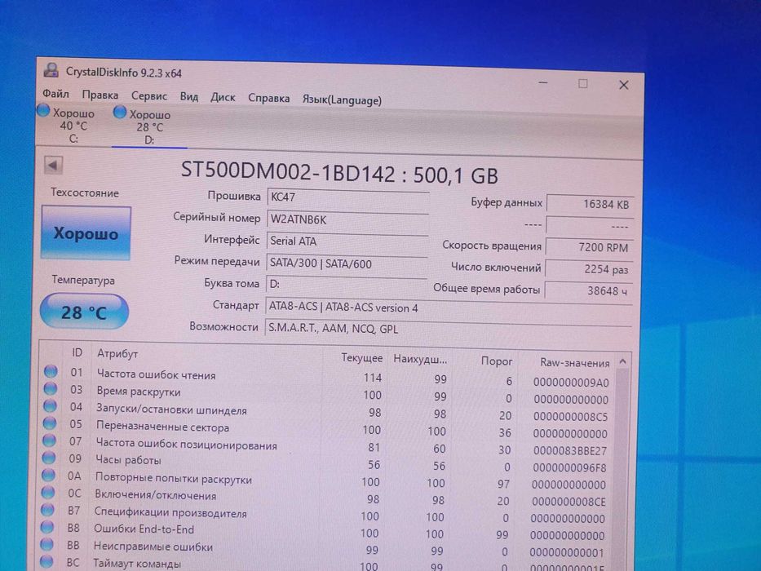Select row Время раскрутки
Screen dimensions: 761x571
pos(328,394)
